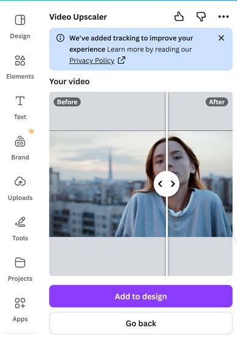
Task: Open the three-dot more options menu
Action: coord(224,17)
